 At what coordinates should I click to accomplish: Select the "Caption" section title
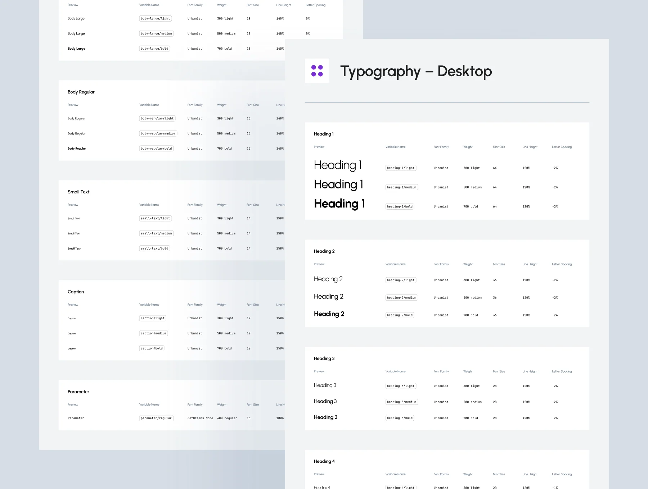pos(76,292)
